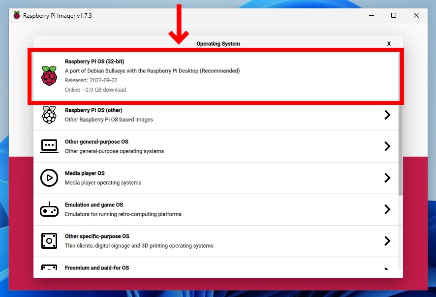Click the gamepad icon for Emulation and game OS

pyautogui.click(x=49, y=209)
